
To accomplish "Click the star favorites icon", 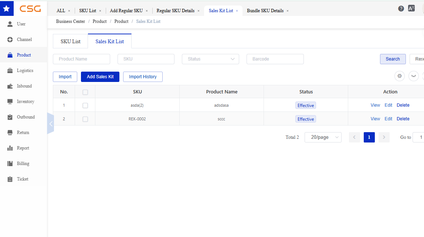I will (x=7, y=8).
